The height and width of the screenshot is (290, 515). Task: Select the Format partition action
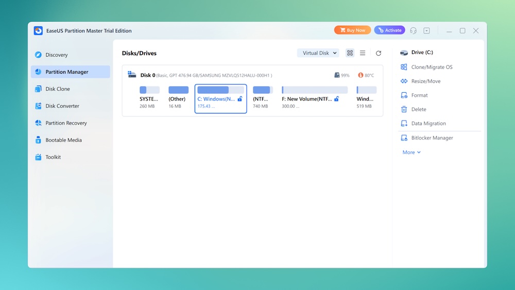pos(419,95)
